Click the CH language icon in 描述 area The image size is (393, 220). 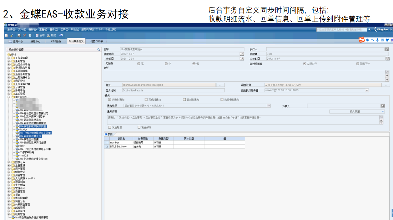[387, 72]
